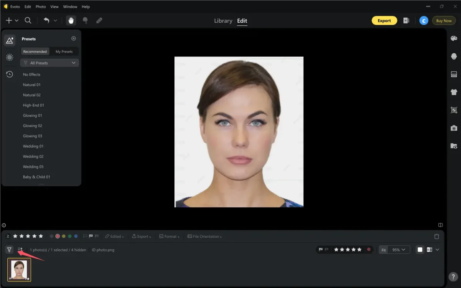Toggle the picked white flag in the filter bar
The height and width of the screenshot is (288, 461).
pyautogui.click(x=91, y=237)
